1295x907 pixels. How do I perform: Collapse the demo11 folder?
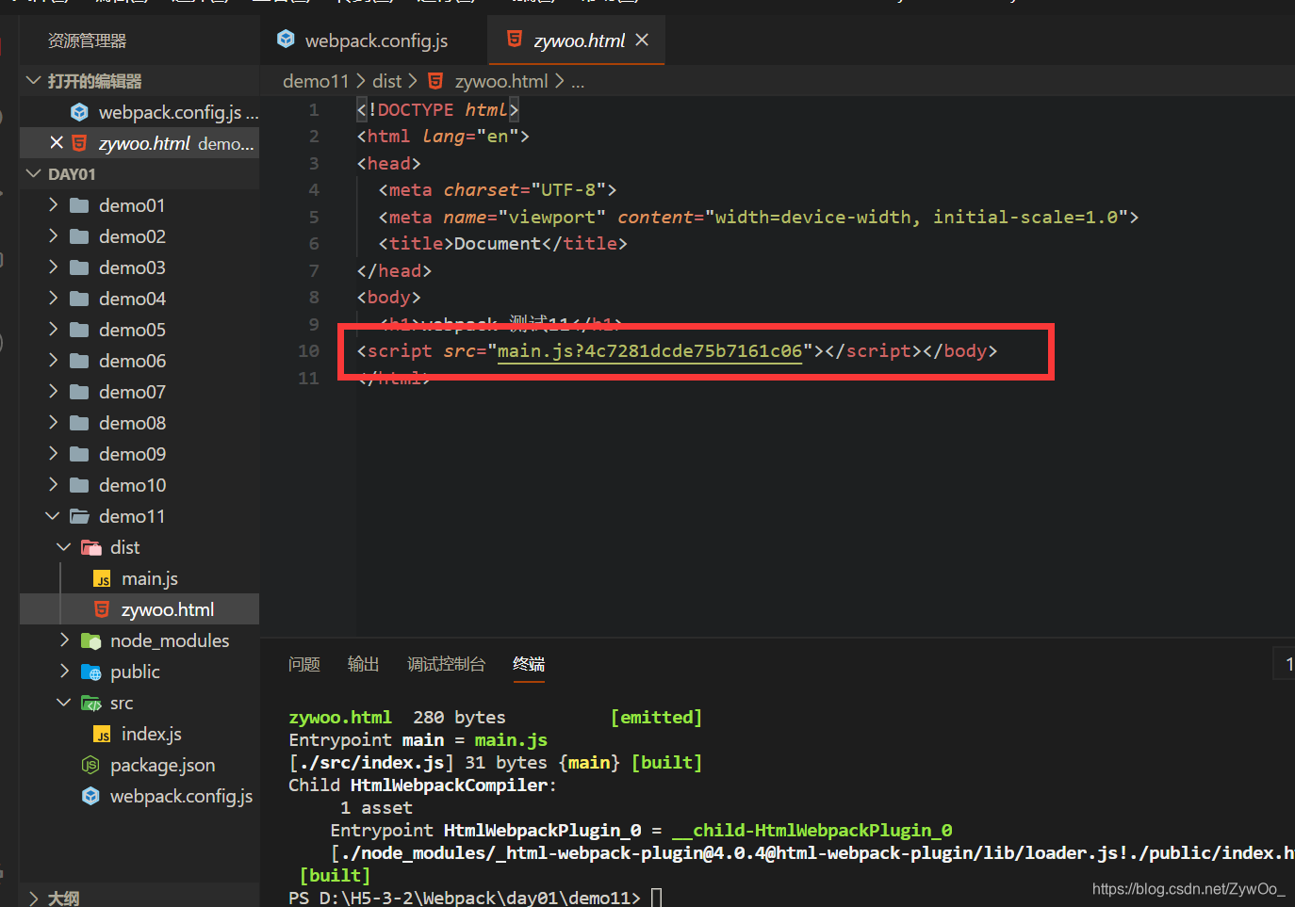click(53, 516)
